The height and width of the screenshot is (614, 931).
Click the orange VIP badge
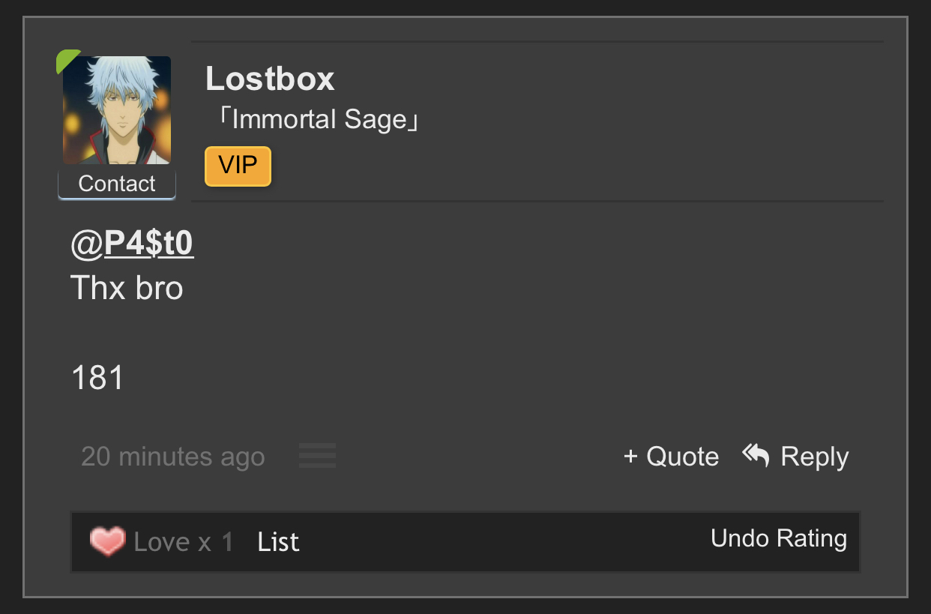[238, 166]
